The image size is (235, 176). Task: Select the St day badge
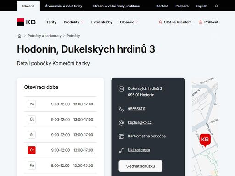(32, 135)
